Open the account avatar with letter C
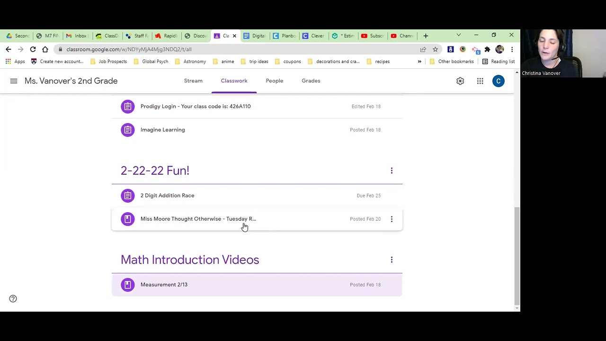This screenshot has width=606, height=341. 498,81
